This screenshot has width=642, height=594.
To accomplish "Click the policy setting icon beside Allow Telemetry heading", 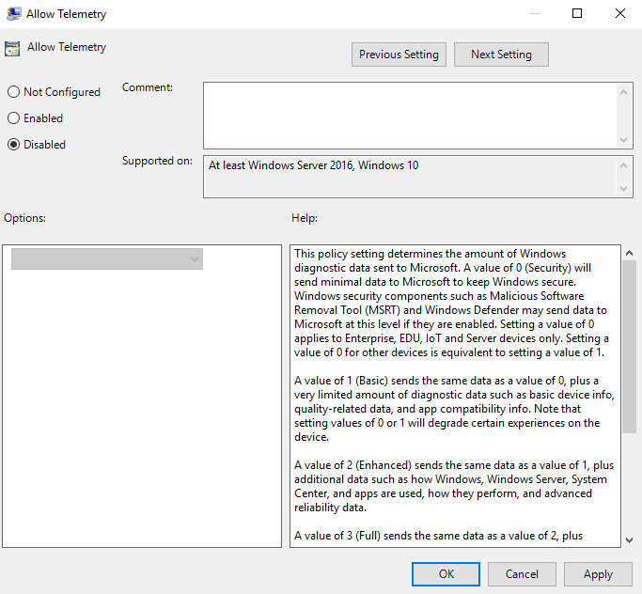I will (12, 48).
